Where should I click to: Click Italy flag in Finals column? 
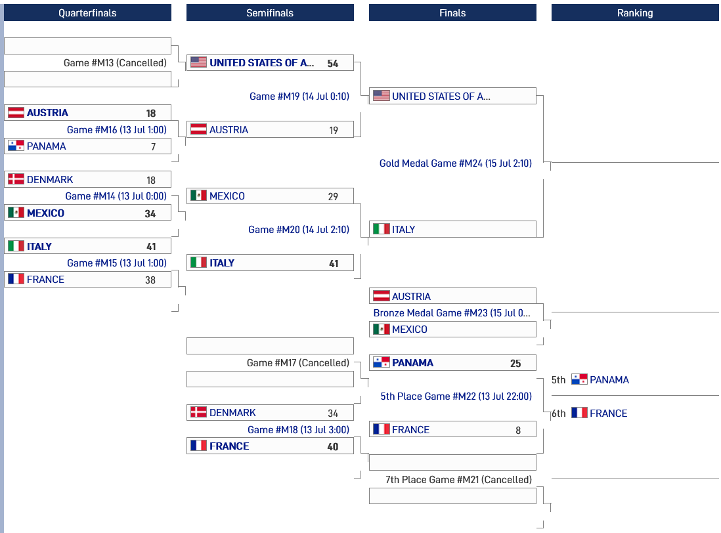point(382,229)
